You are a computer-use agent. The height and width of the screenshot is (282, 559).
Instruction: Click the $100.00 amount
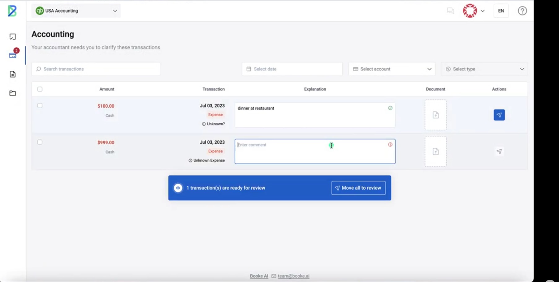pos(106,106)
